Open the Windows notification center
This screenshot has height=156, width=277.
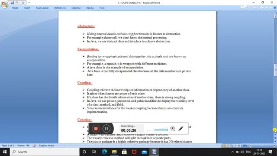(x=270, y=152)
